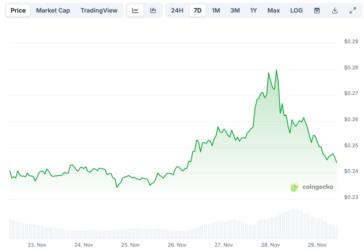Show the 1Y time range

[x=253, y=10]
